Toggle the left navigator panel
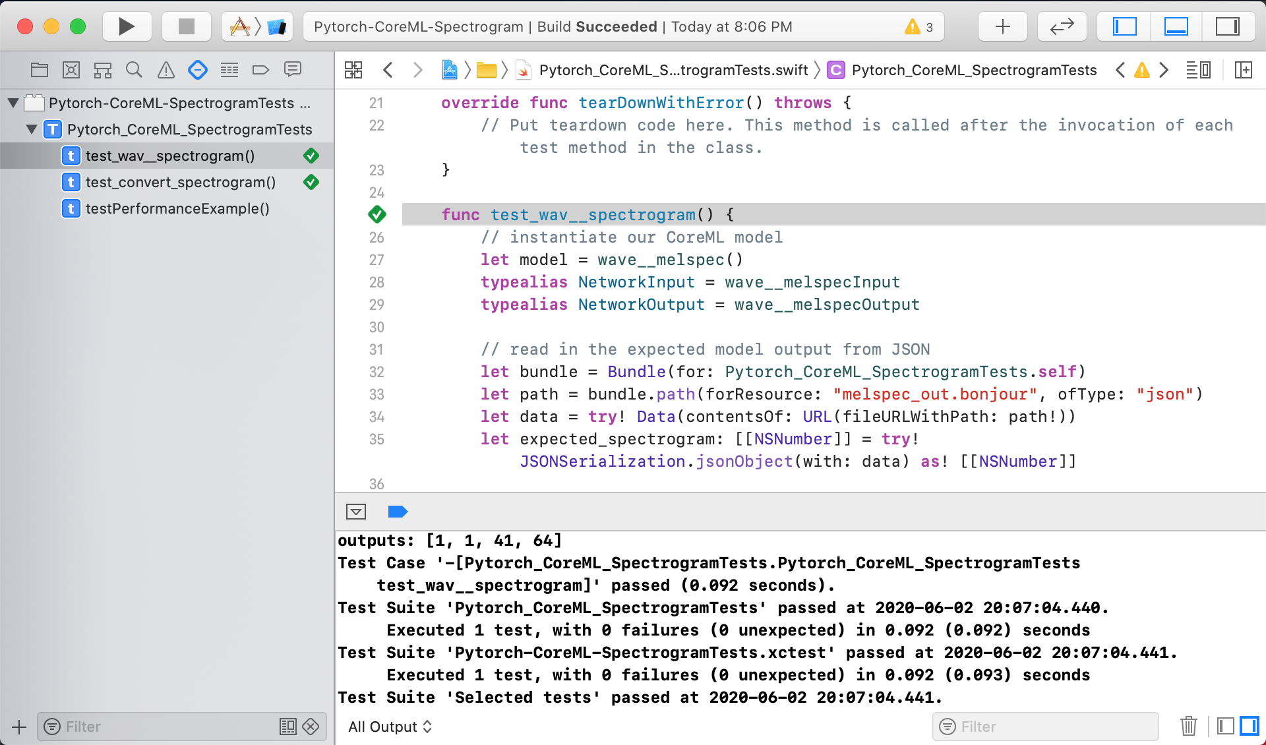 point(1124,26)
